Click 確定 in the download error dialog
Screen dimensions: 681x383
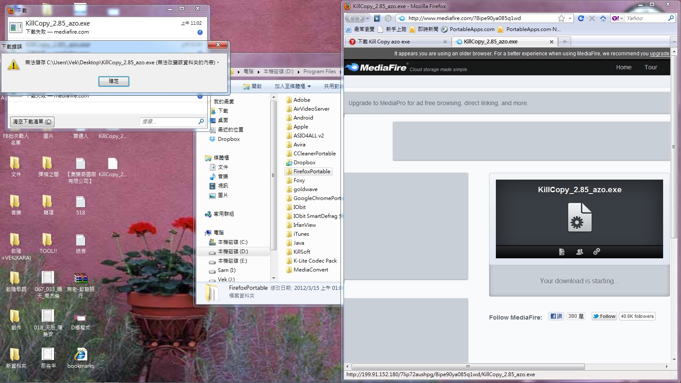[114, 81]
